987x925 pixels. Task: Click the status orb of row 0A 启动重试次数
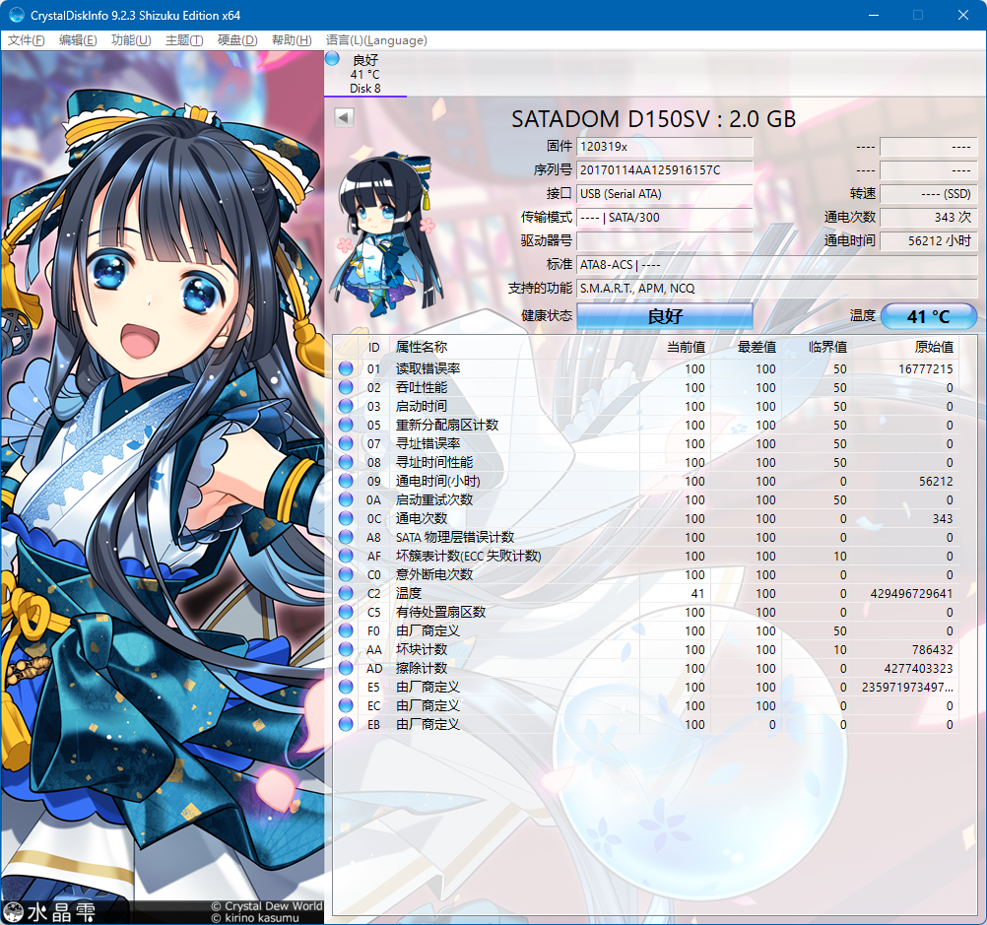click(x=346, y=500)
